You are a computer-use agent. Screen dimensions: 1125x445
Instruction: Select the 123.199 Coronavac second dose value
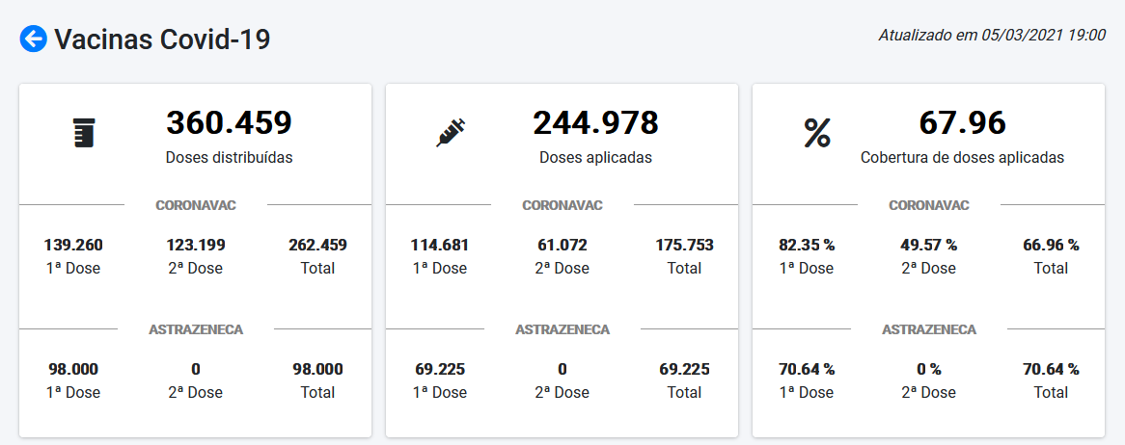196,245
